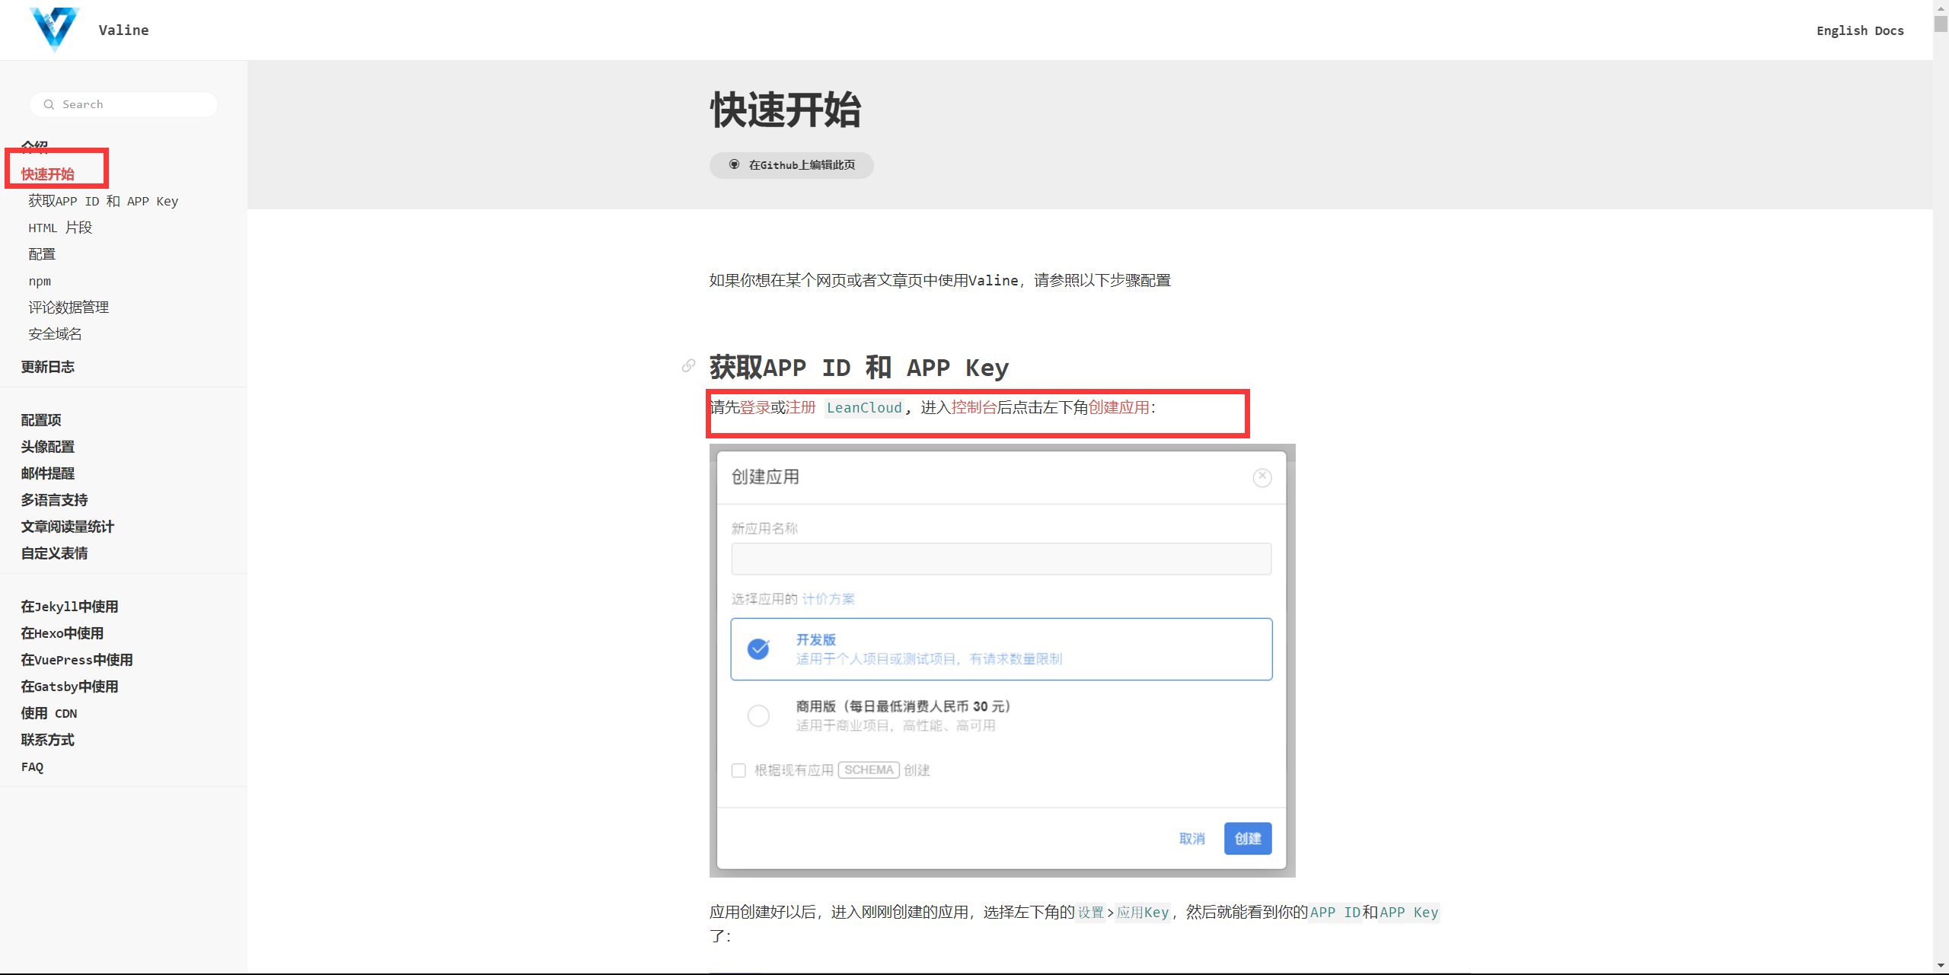
Task: Follow the 登录 link
Action: pos(754,407)
